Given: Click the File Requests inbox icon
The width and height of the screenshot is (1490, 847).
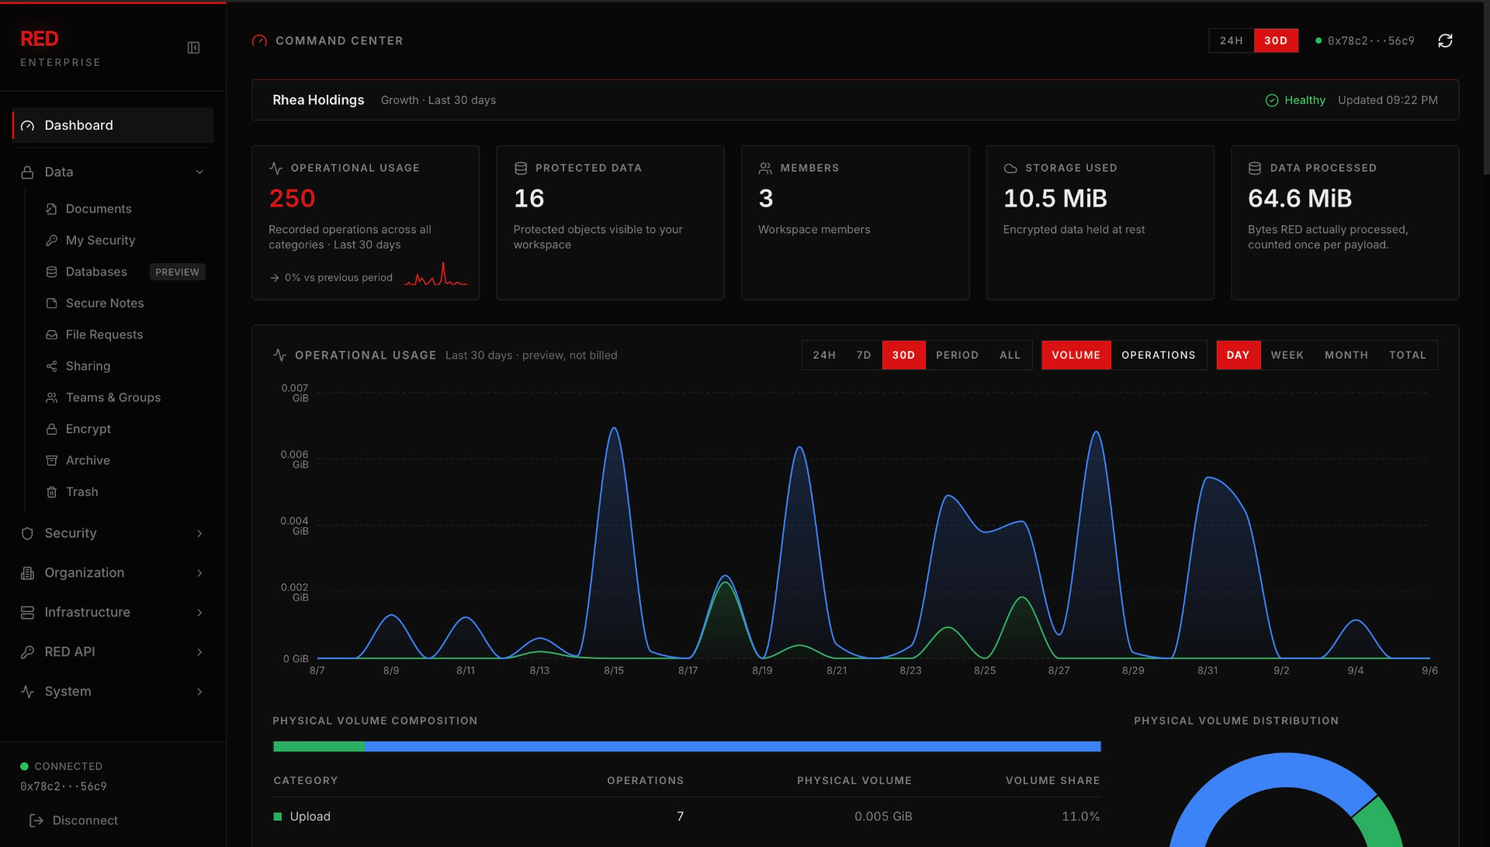Looking at the screenshot, I should point(52,335).
